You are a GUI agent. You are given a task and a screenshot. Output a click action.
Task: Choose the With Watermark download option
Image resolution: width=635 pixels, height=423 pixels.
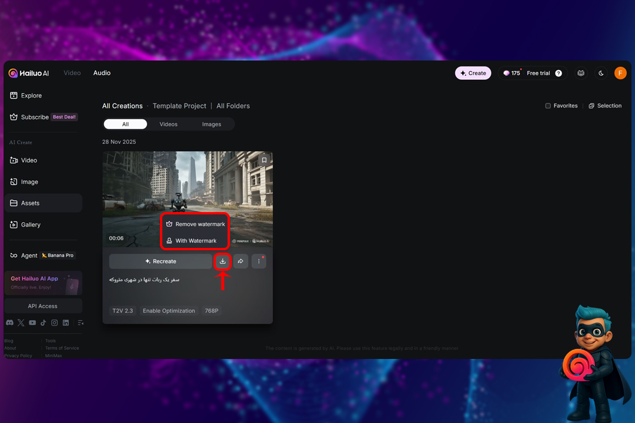coord(194,240)
